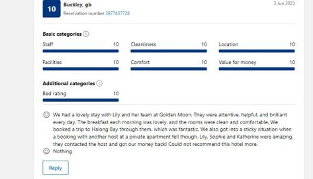Click the Additional categories heading
The image size is (313, 179).
(69, 84)
